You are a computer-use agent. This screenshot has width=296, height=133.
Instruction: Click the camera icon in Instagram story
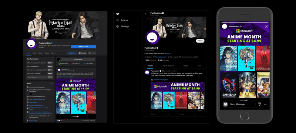[x=225, y=104]
